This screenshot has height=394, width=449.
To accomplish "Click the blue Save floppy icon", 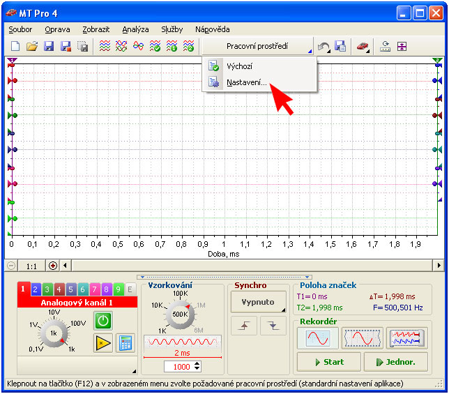I will pos(49,47).
